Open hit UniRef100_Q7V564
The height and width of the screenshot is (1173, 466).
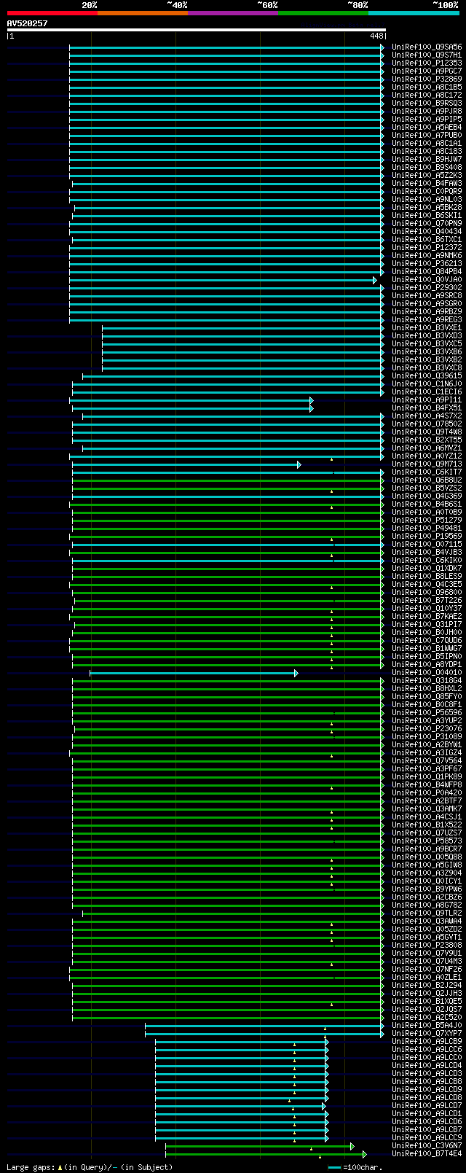pyautogui.click(x=427, y=760)
